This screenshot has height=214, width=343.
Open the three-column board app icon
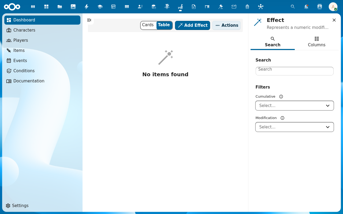[x=127, y=7]
